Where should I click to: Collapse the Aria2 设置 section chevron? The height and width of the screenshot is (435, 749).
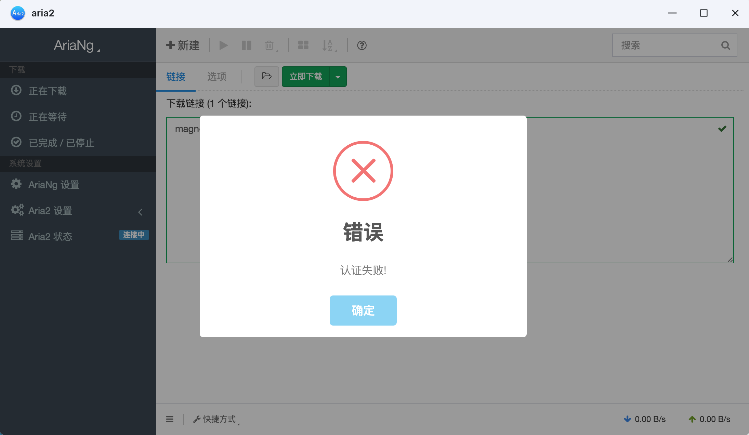coord(140,212)
